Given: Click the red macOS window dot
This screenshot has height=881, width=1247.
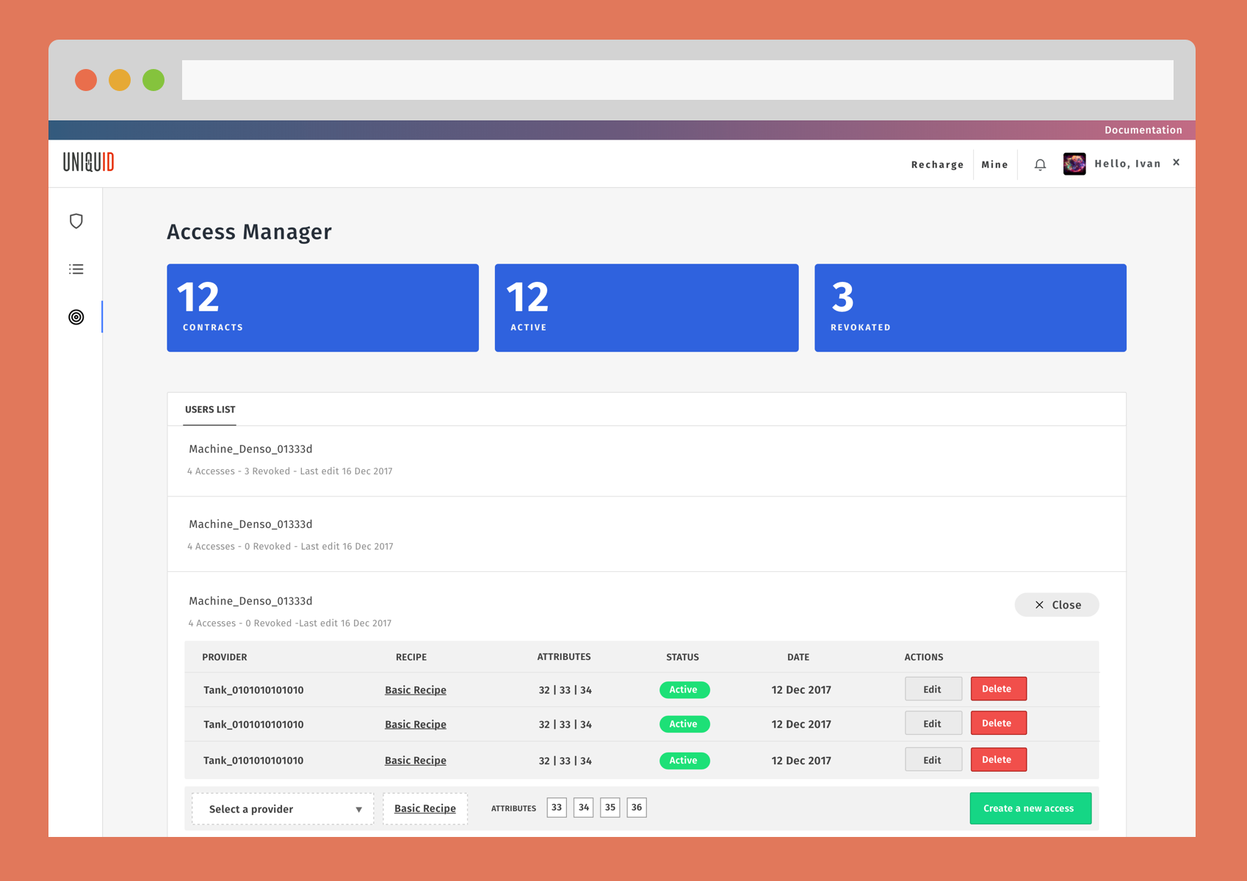Looking at the screenshot, I should 86,80.
